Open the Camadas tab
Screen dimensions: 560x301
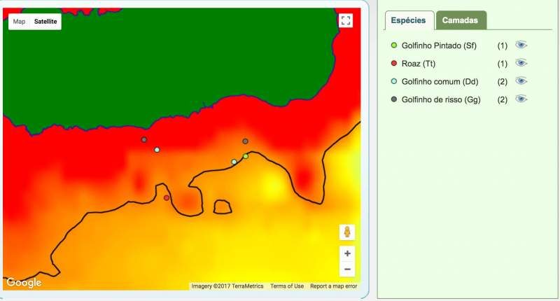460,20
